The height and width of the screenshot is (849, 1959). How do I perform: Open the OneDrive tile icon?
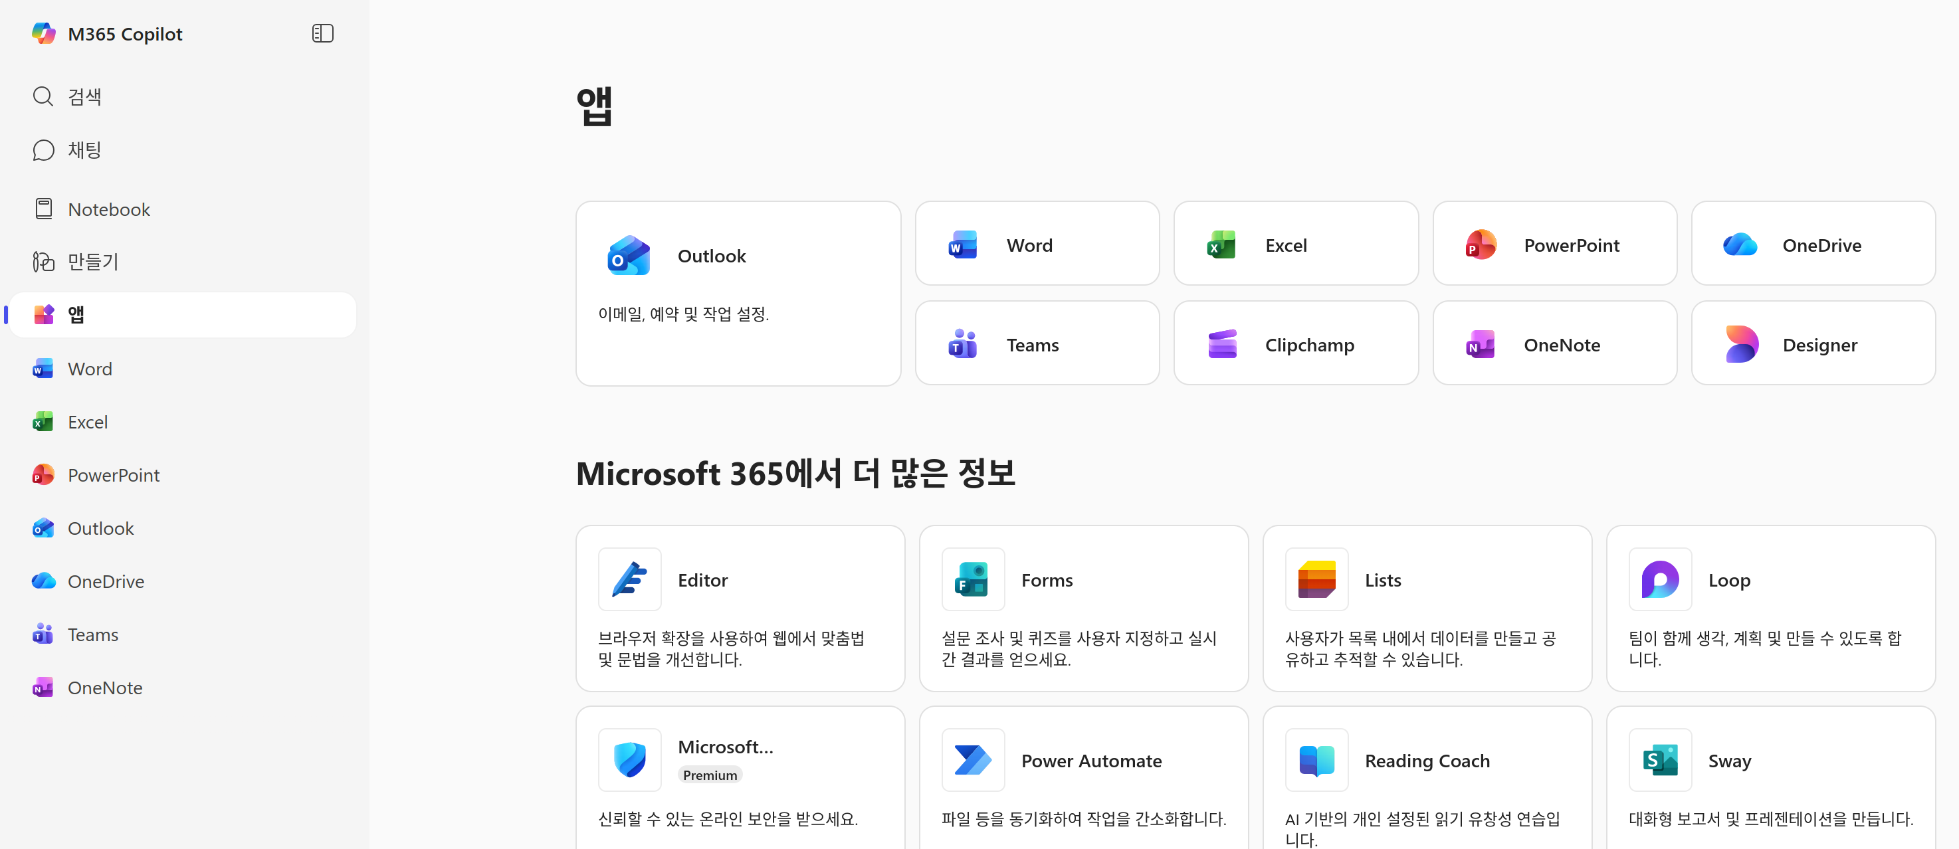1739,244
